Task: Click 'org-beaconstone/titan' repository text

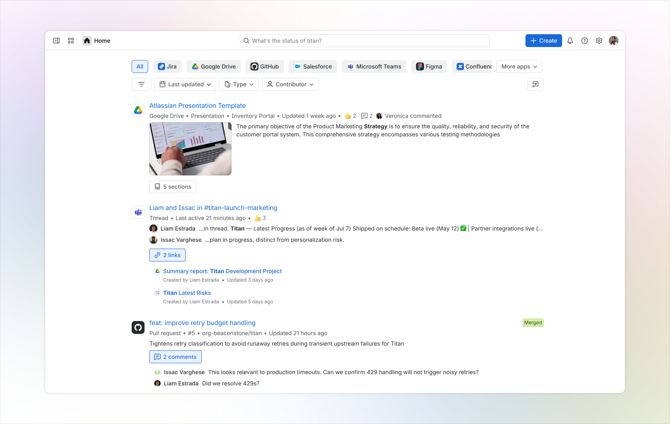Action: coord(232,333)
